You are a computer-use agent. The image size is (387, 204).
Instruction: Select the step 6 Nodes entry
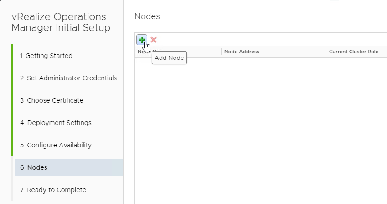(69, 167)
